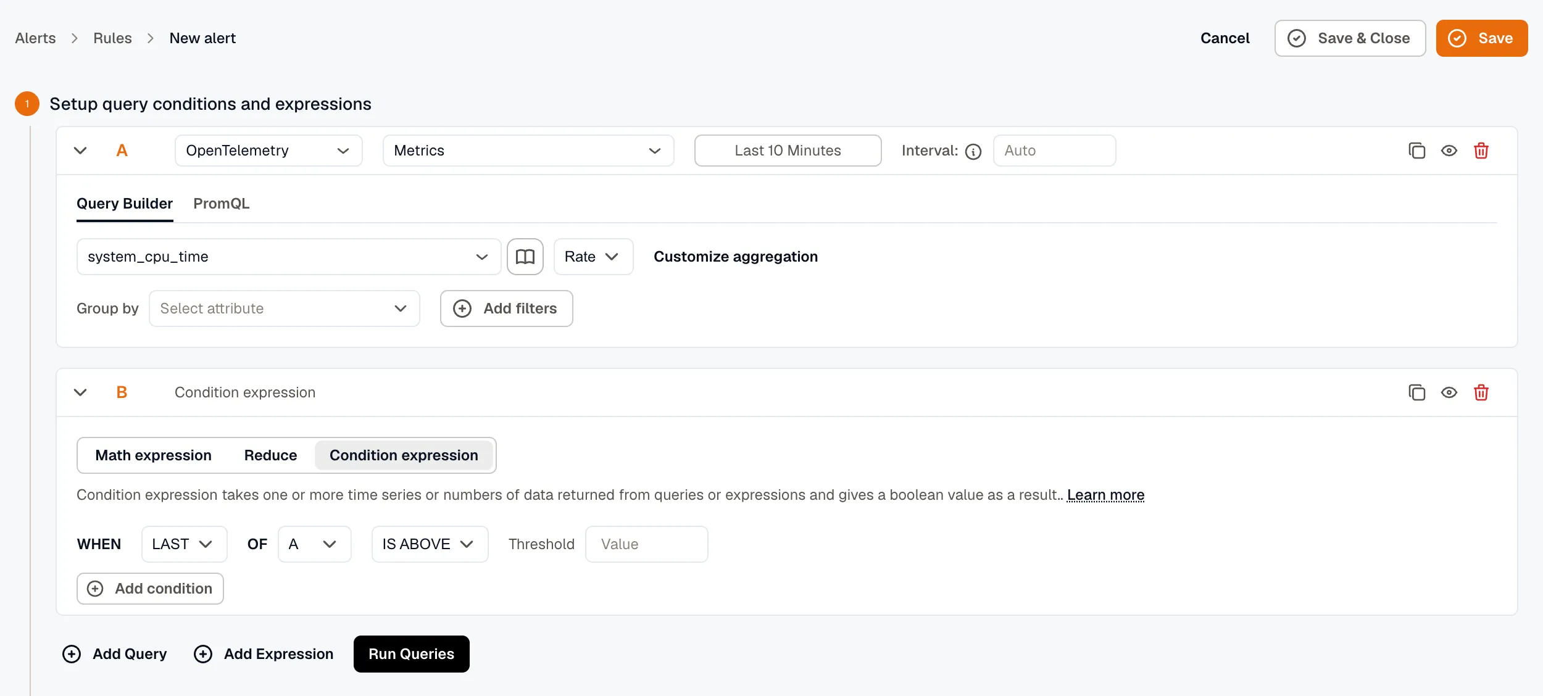1543x696 pixels.
Task: Switch to the PromQL tab
Action: tap(222, 204)
